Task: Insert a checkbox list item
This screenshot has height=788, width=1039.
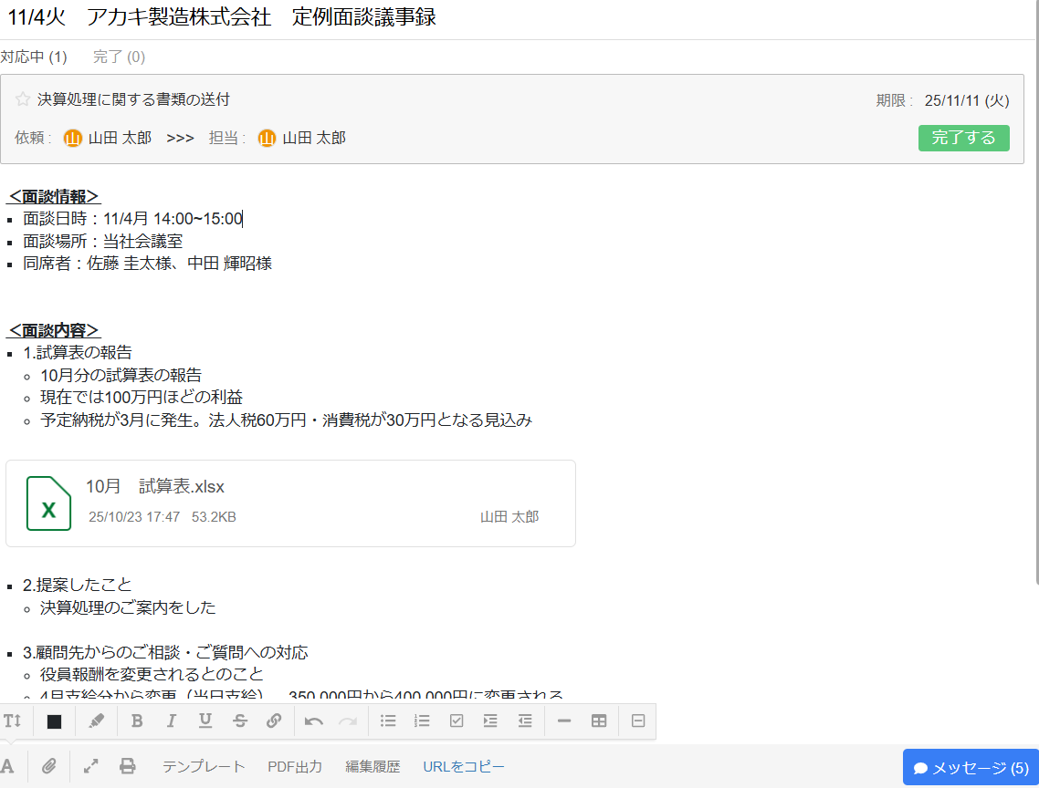Action: (x=457, y=721)
